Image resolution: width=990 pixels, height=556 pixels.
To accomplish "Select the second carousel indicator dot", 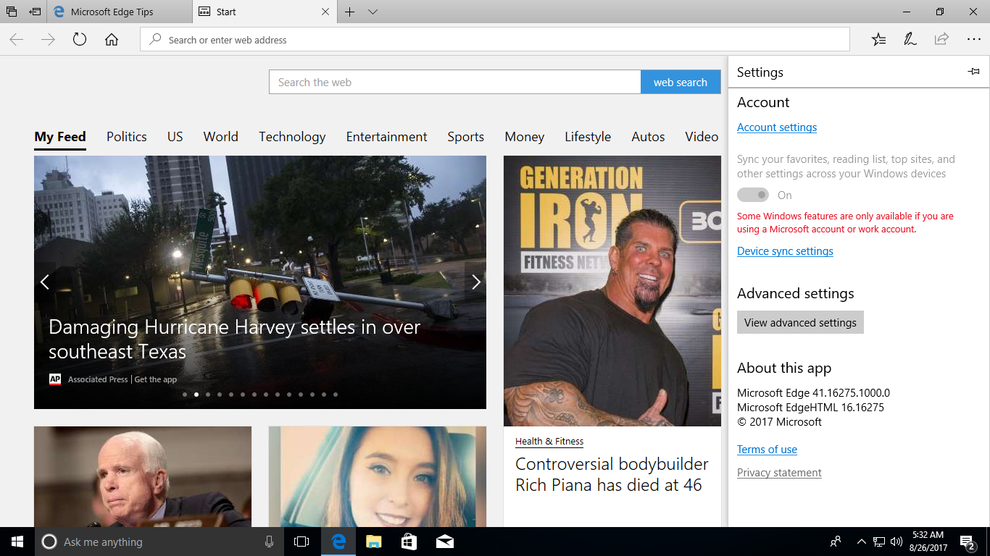I will [x=196, y=395].
